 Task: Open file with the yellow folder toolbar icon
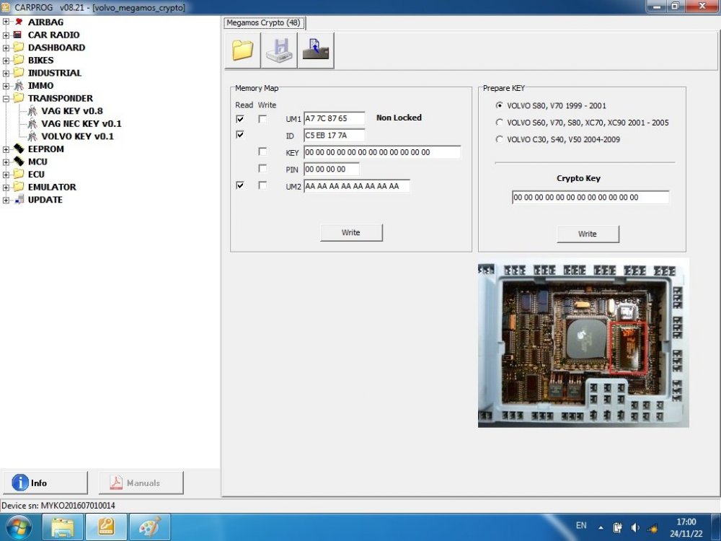click(x=242, y=50)
